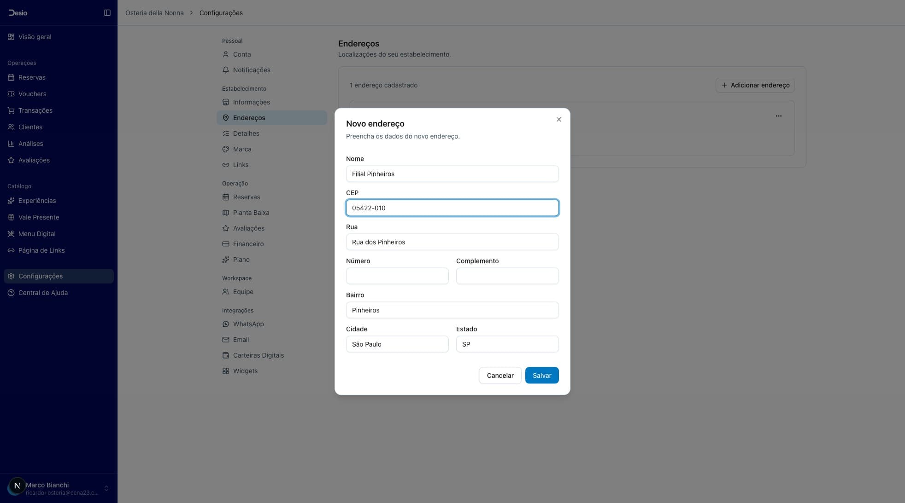Screen dimensions: 905x503
Task: Click the Financeiro card icon
Action: pos(226,244)
